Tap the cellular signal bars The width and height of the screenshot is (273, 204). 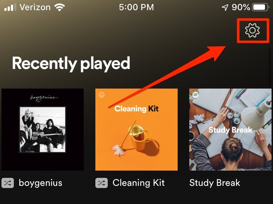click(x=10, y=8)
